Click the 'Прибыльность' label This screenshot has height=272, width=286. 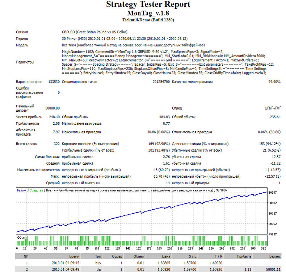point(28,124)
